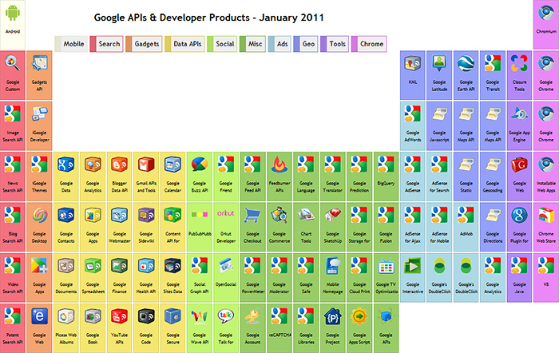Switch to the Gadgets category

pyautogui.click(x=144, y=44)
